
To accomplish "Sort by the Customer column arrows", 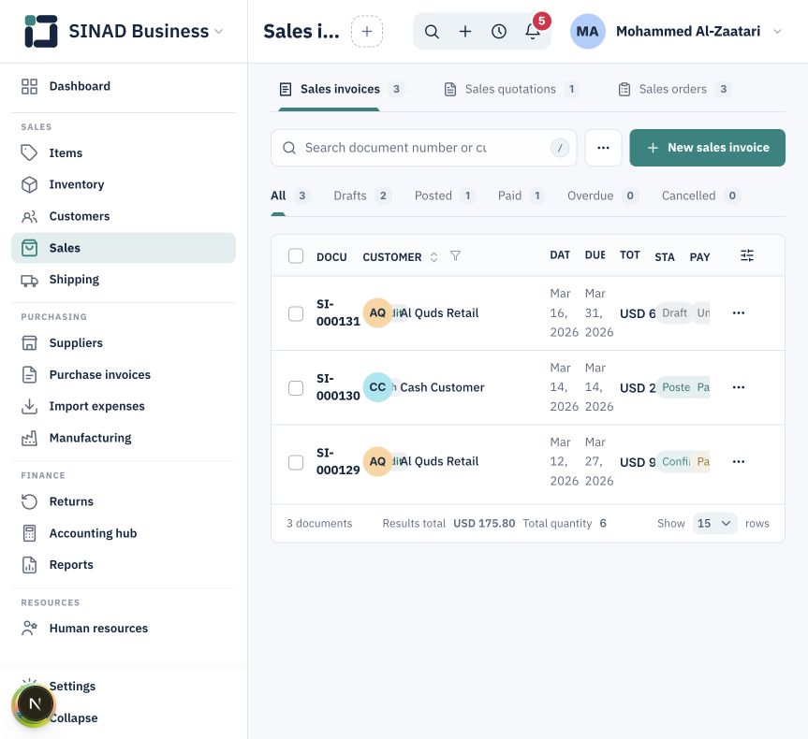I will point(433,257).
